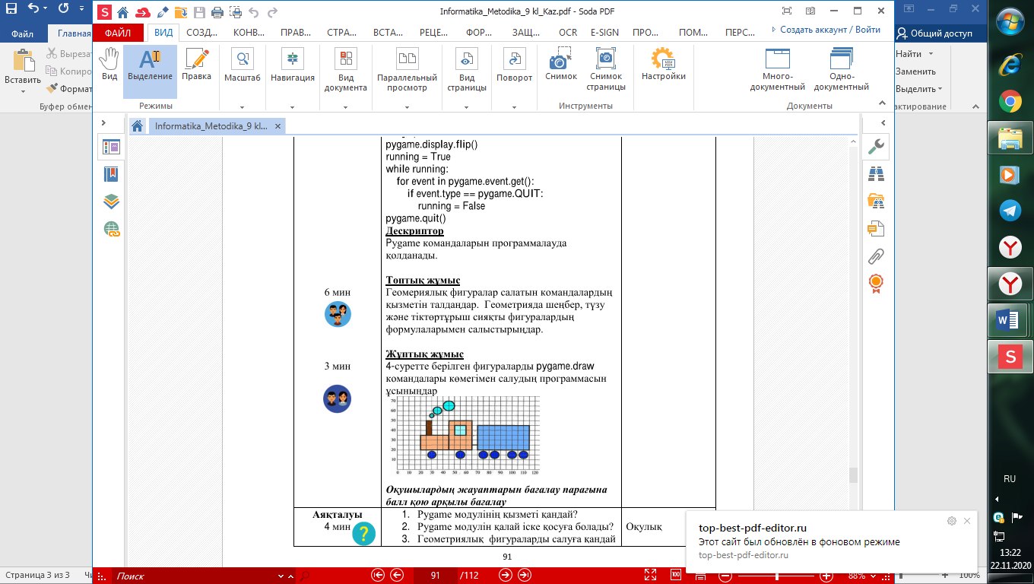Expand the left sidebar panel arrow
Screen dimensions: 1034x584
[104, 122]
